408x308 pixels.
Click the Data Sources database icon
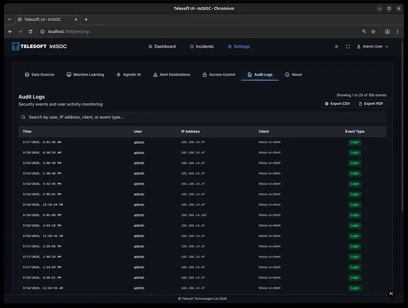[27, 75]
